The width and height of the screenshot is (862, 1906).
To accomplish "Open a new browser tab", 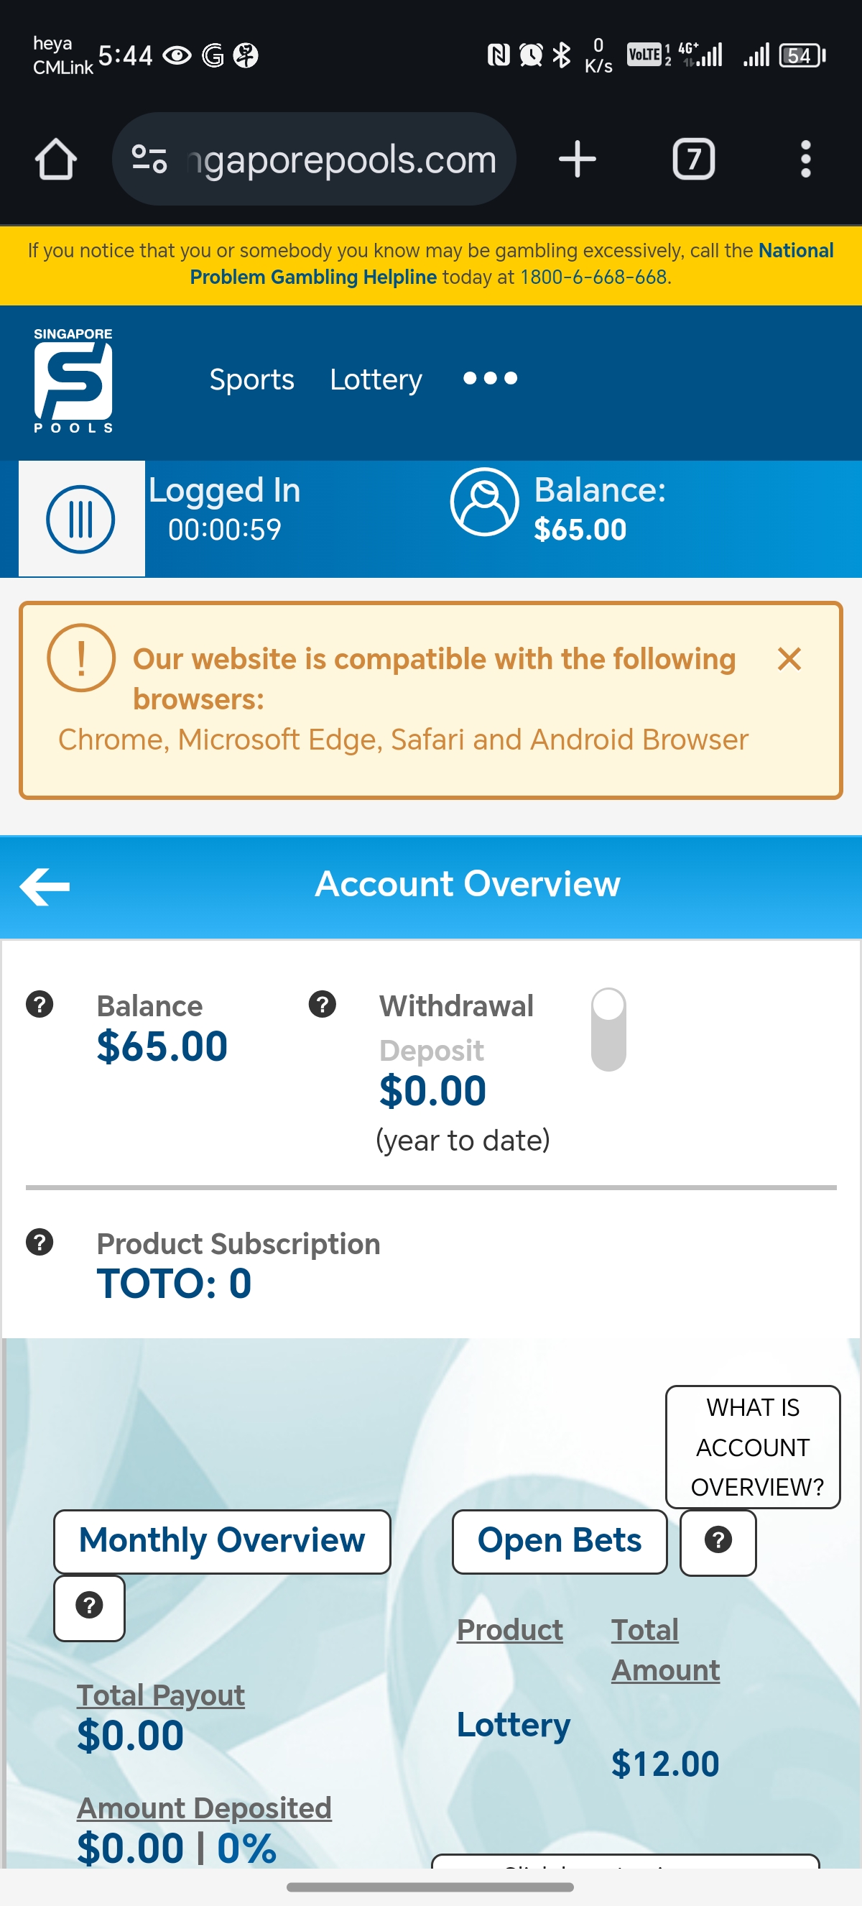I will tap(577, 159).
